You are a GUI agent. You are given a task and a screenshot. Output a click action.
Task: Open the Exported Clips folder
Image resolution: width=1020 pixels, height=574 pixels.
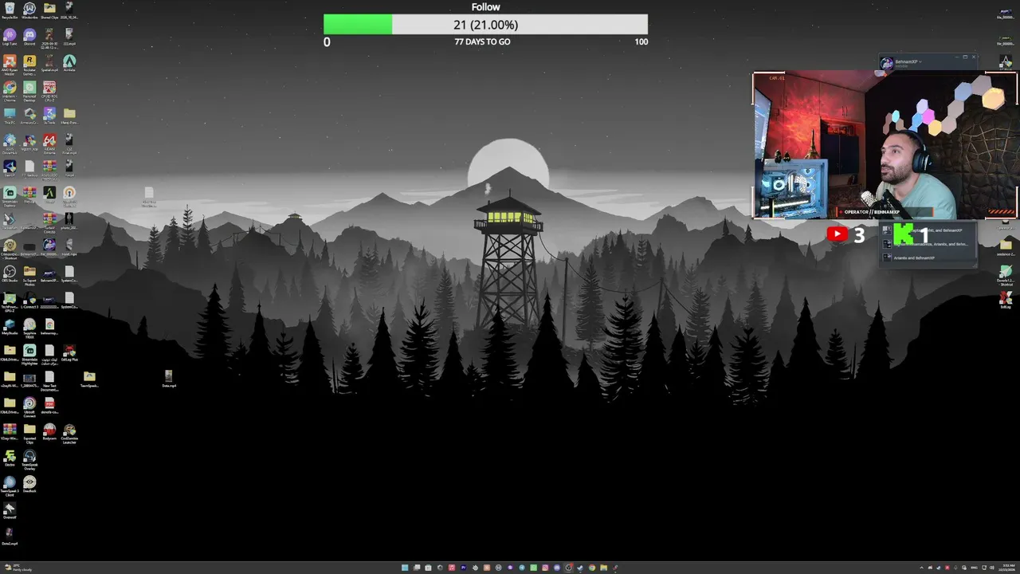point(29,433)
